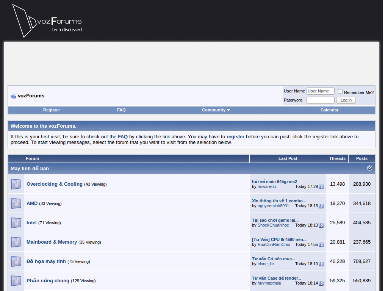The width and height of the screenshot is (388, 291).
Task: Open the Community dropdown menu
Action: pyautogui.click(x=216, y=110)
